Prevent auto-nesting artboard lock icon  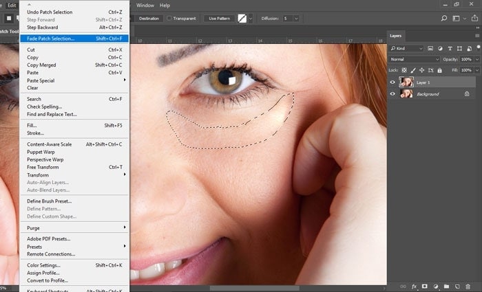point(430,70)
